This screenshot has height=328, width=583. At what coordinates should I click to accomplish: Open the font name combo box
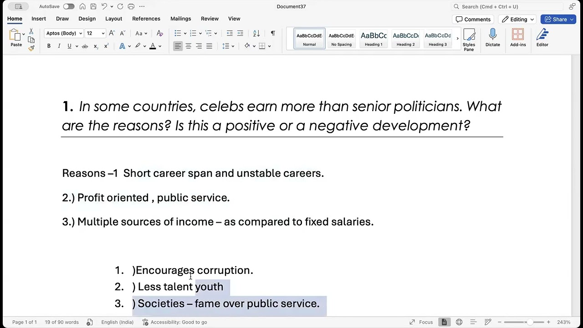pyautogui.click(x=64, y=33)
